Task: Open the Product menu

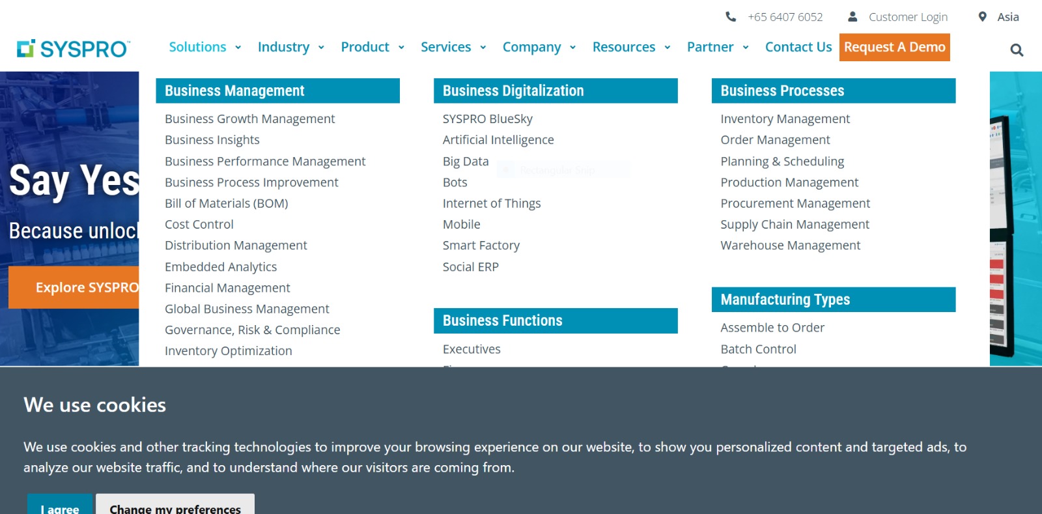Action: [365, 47]
